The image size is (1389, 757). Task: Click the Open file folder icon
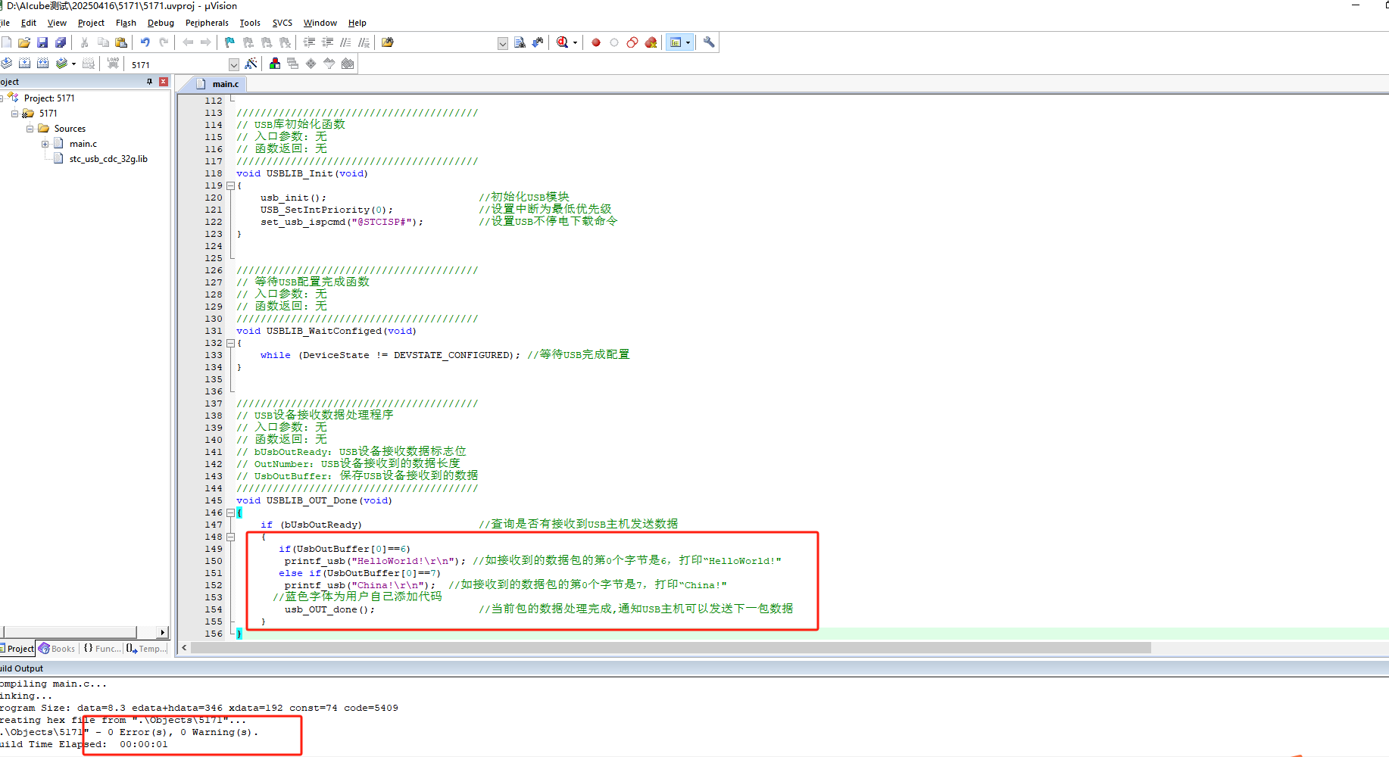tap(24, 42)
